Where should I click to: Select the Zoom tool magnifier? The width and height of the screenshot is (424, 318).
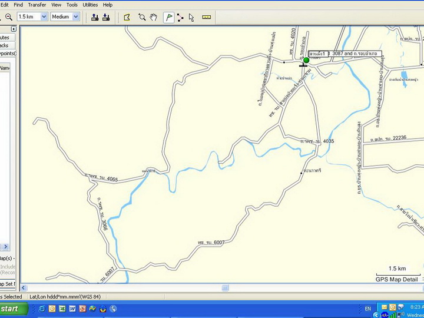[142, 17]
